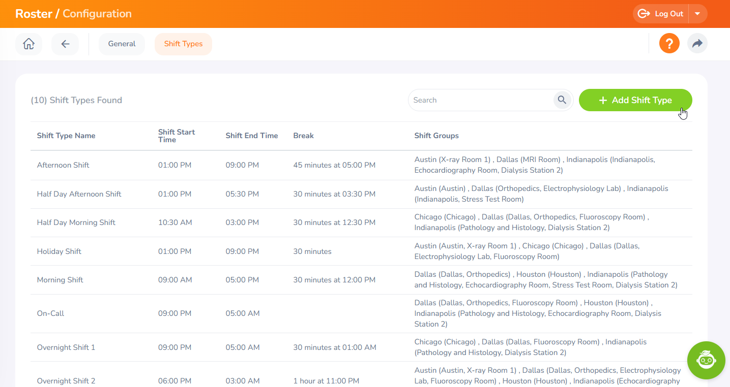Switch to the General tab
730x387 pixels.
click(x=122, y=44)
